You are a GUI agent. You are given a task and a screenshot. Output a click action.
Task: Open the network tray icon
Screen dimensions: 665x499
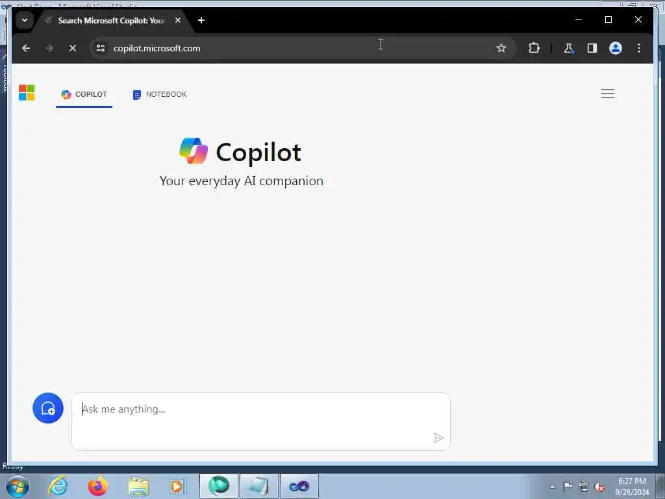pyautogui.click(x=584, y=487)
